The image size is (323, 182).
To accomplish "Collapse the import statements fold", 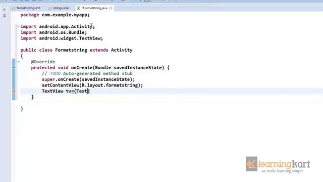I will tap(18, 26).
